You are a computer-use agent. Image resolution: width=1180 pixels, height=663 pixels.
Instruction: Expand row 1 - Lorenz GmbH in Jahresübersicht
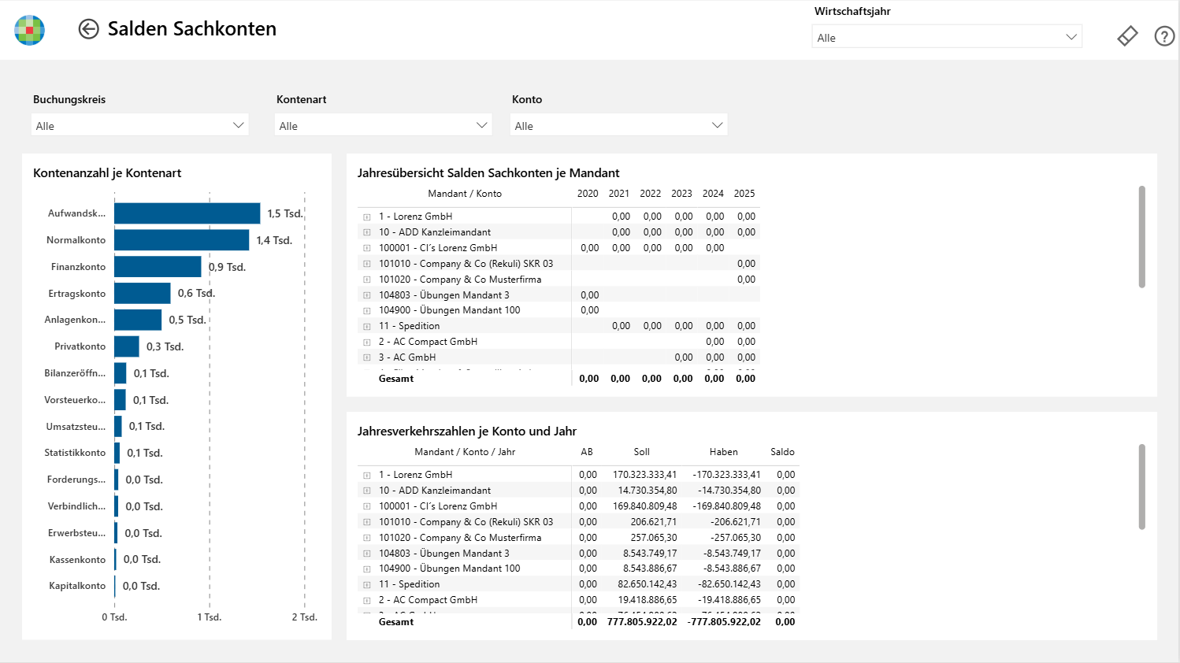pos(367,217)
